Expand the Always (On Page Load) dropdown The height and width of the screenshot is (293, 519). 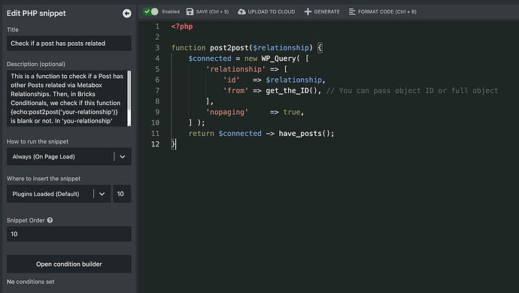tap(69, 156)
